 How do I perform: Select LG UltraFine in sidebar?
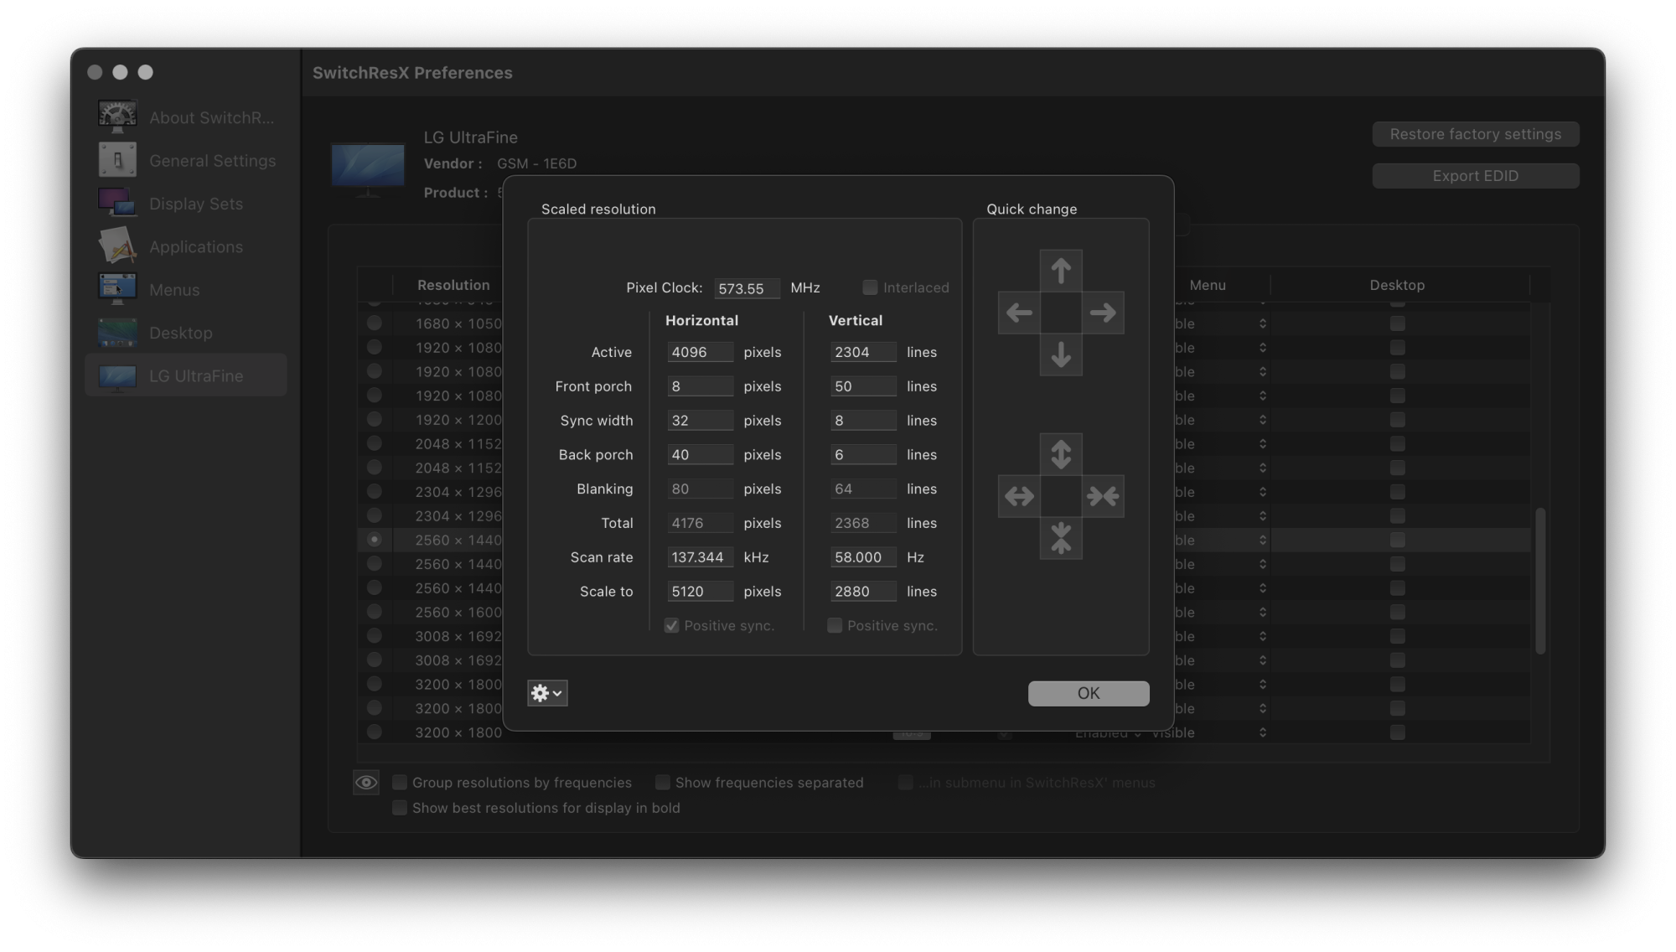(x=186, y=375)
